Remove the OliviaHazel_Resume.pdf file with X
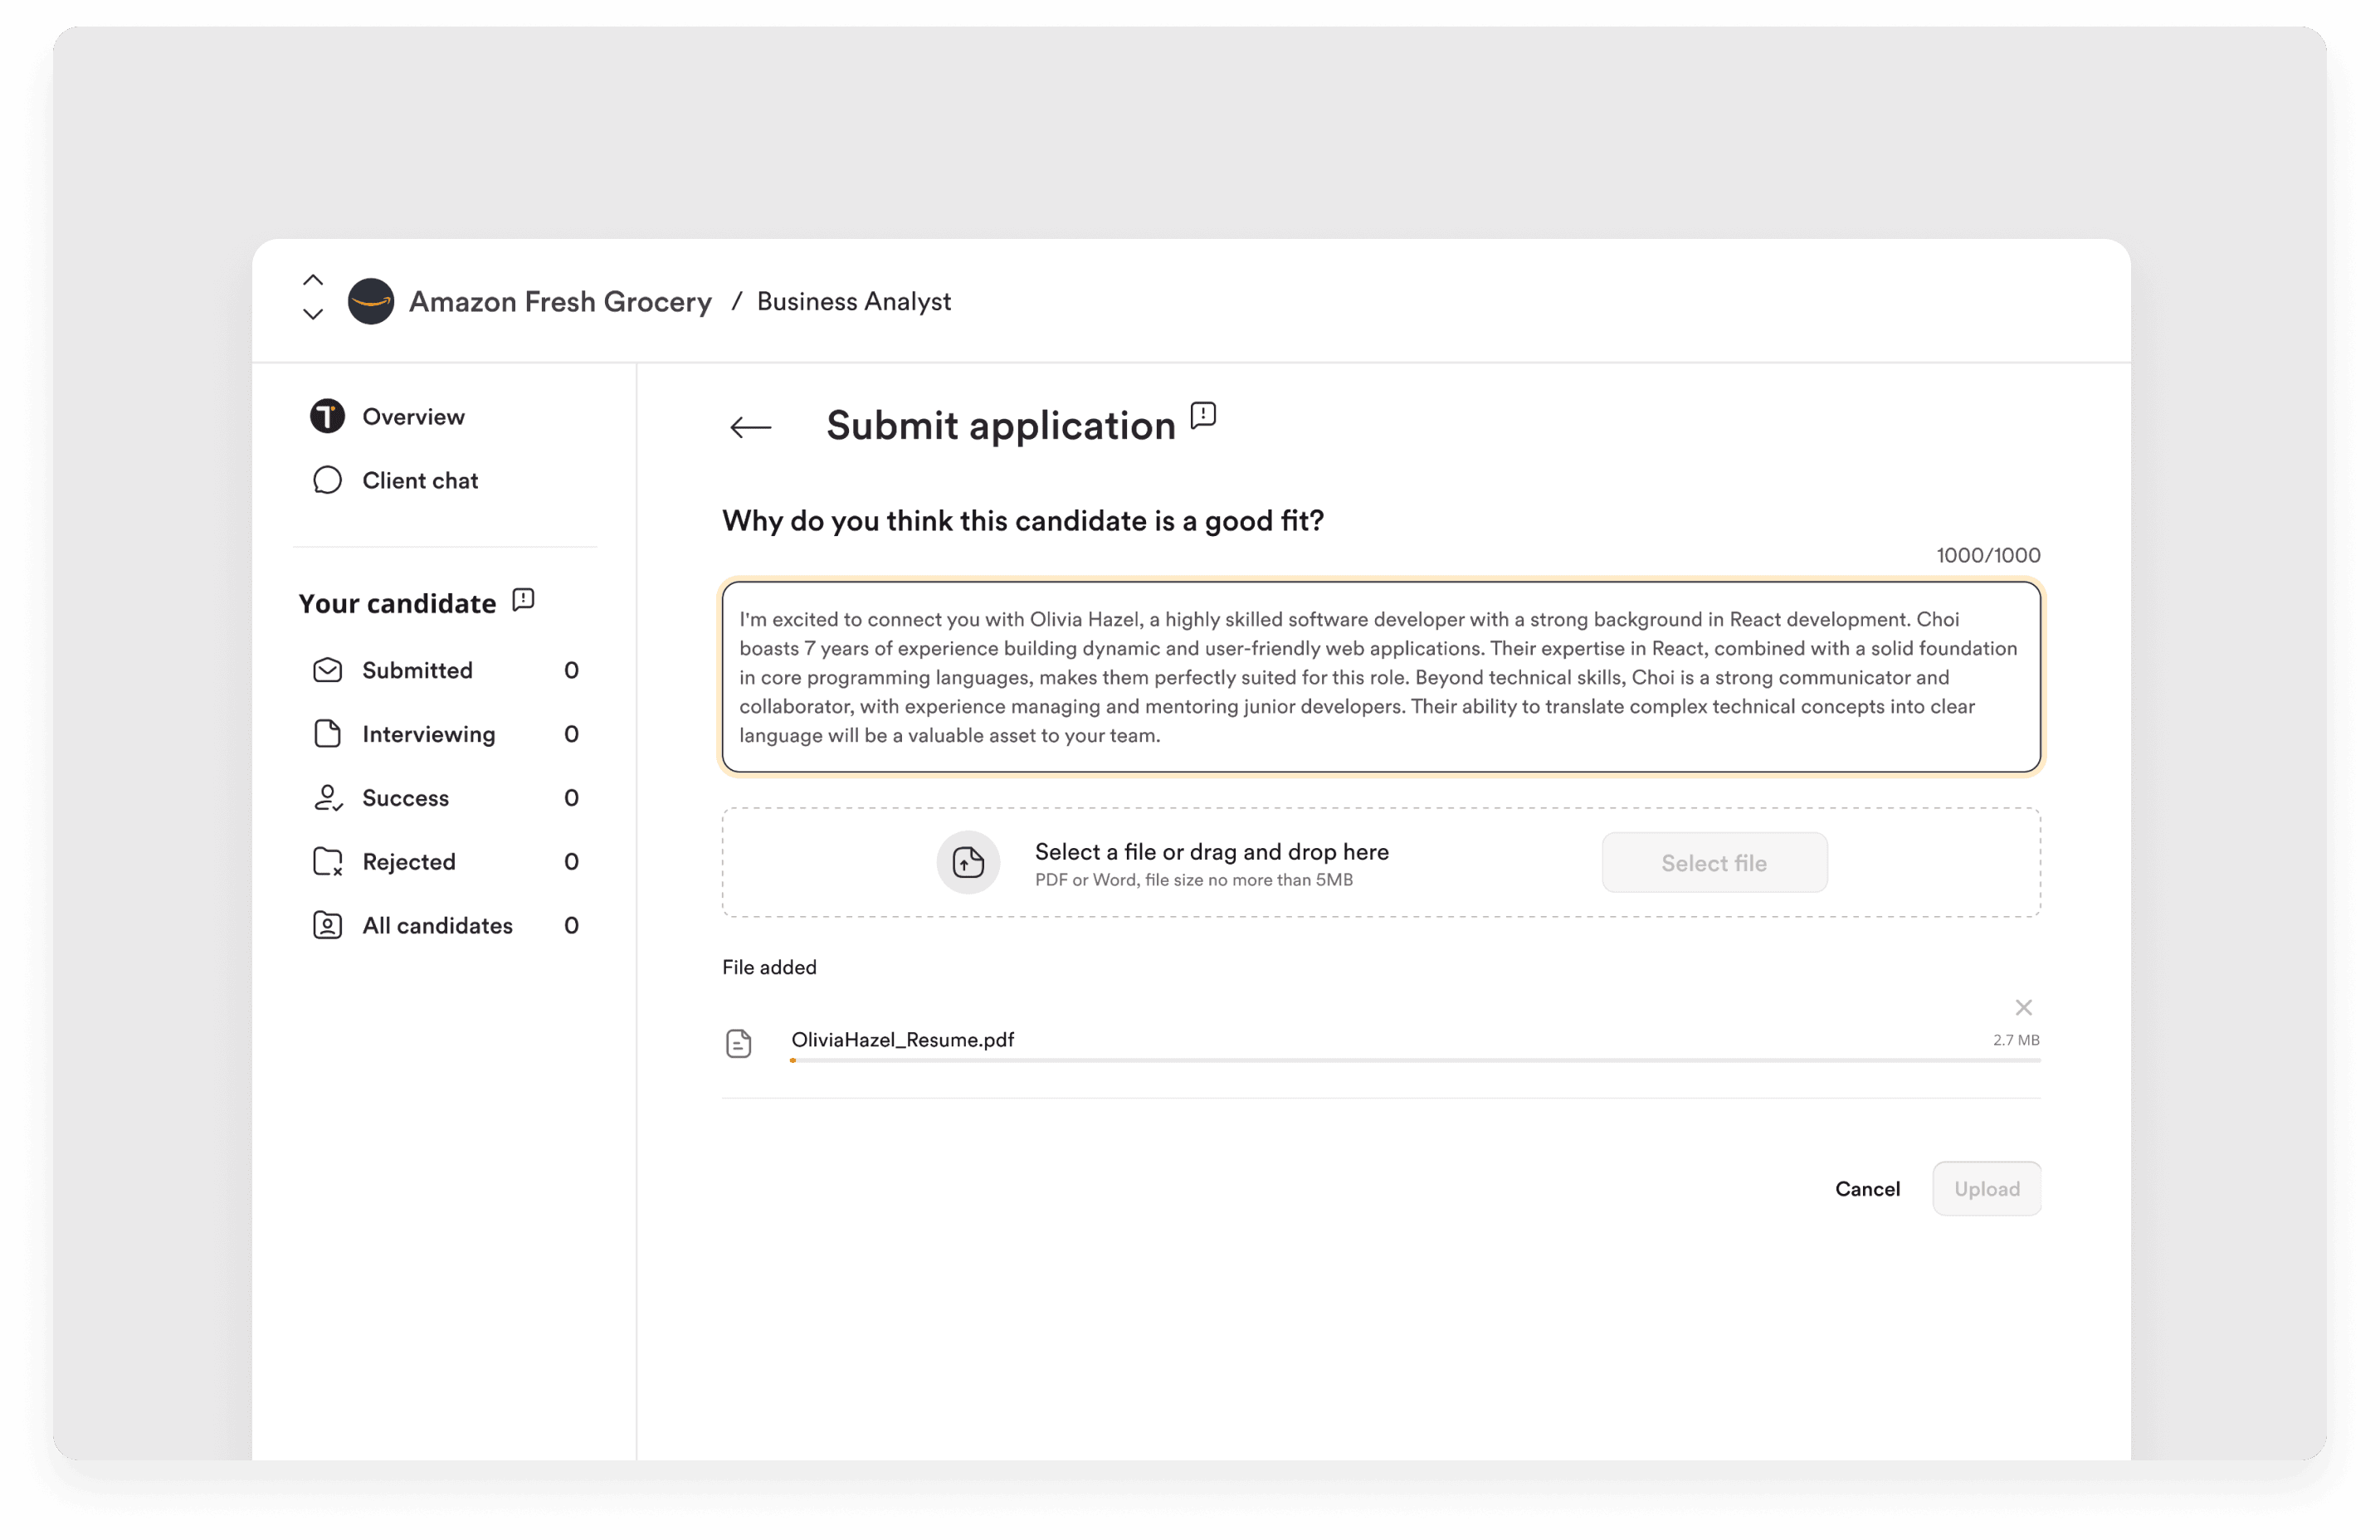The height and width of the screenshot is (1540, 2380). pyautogui.click(x=2023, y=1007)
